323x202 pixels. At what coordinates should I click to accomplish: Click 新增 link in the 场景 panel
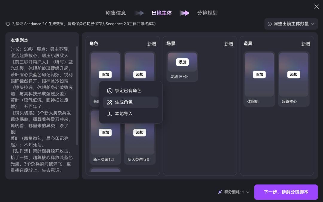pyautogui.click(x=228, y=44)
